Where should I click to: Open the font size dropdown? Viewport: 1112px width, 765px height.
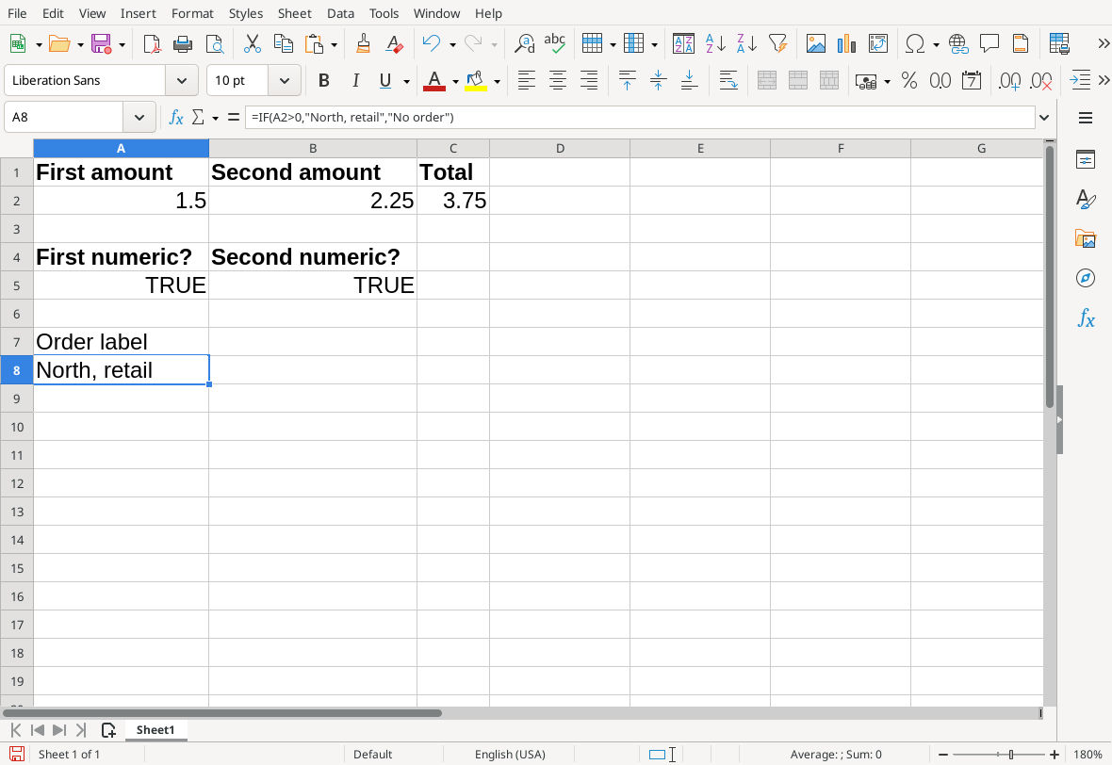click(285, 81)
